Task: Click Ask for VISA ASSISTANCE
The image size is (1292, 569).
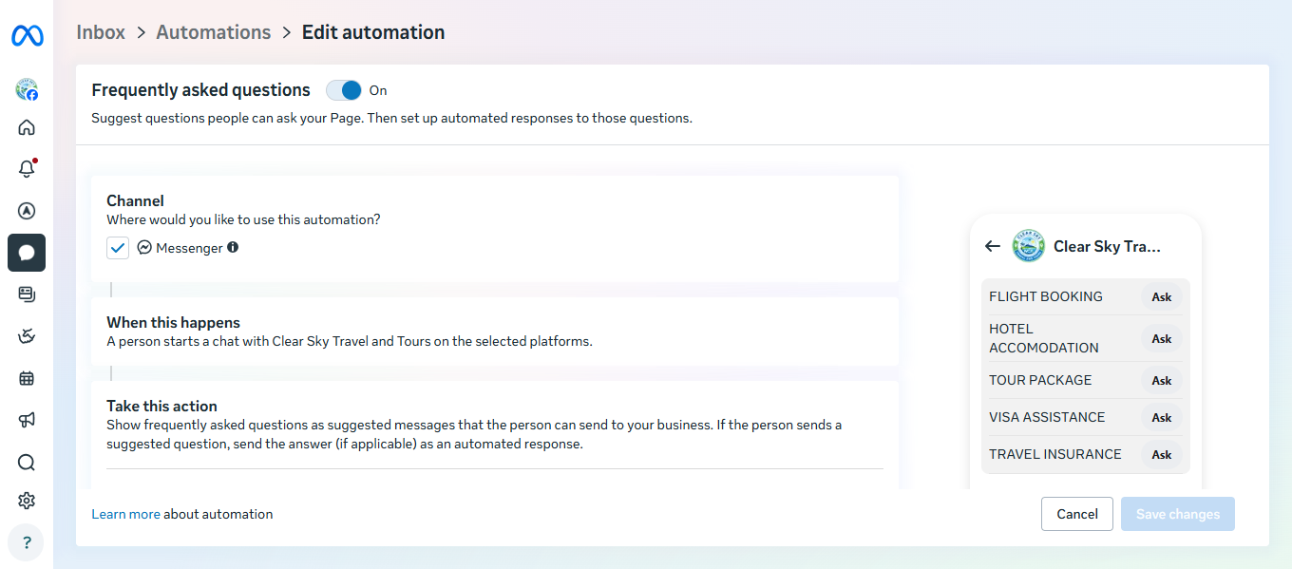Action: pos(1162,418)
